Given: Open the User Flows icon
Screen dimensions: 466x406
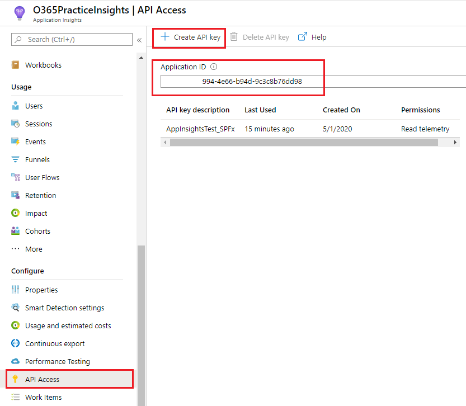Looking at the screenshot, I should click(16, 177).
